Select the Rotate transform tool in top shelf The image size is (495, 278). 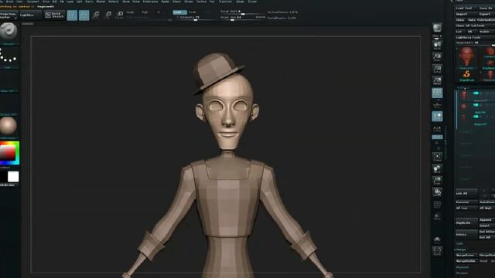(120, 15)
